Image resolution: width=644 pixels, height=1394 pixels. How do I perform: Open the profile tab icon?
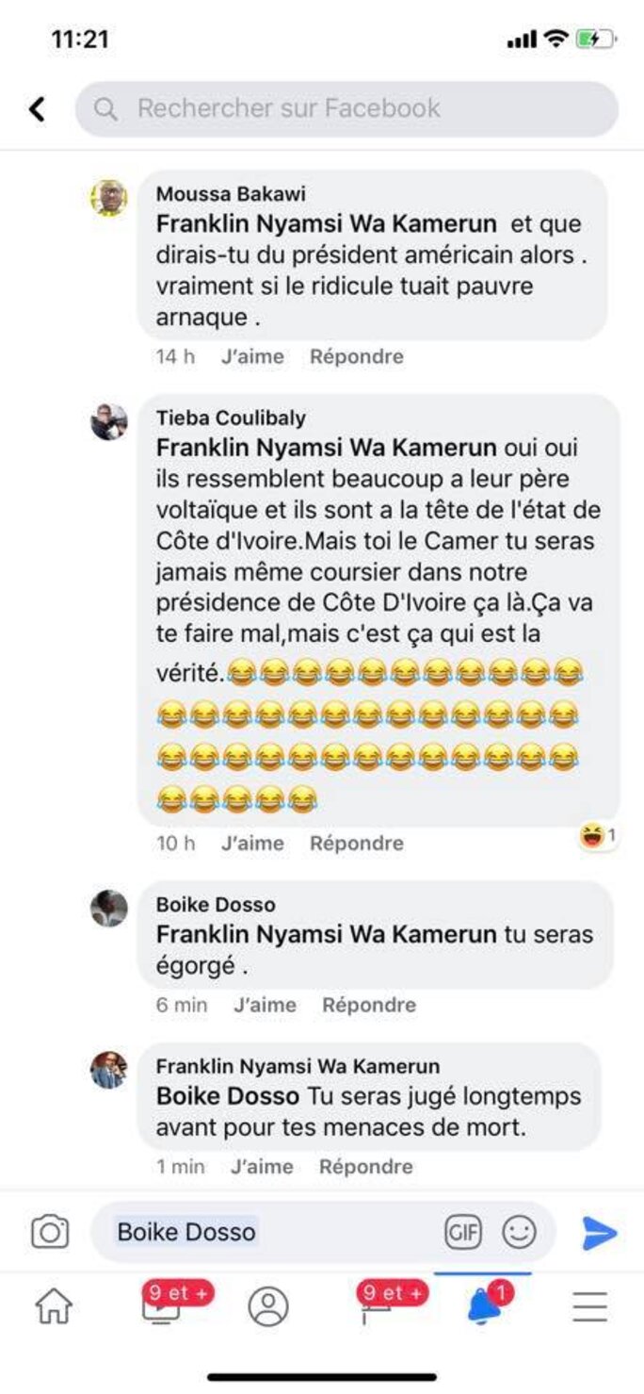tap(268, 1307)
